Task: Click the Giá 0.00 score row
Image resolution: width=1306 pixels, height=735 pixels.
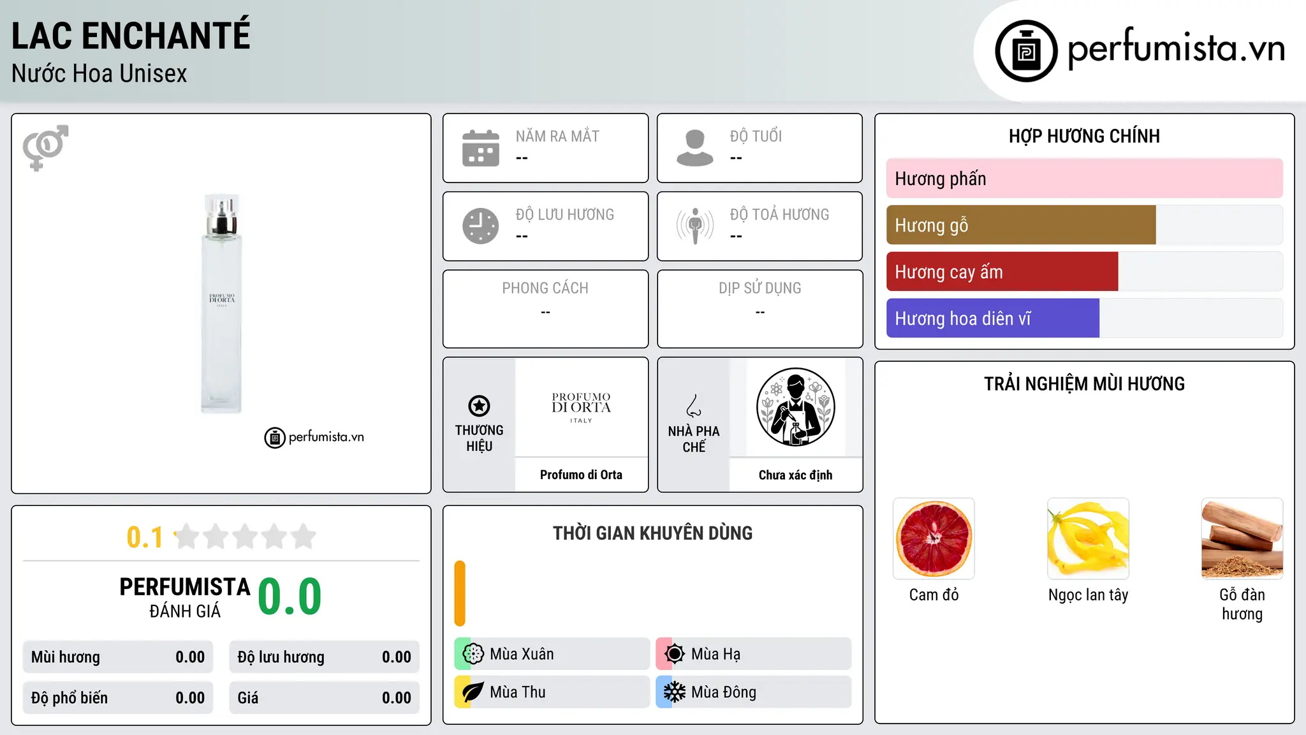Action: [x=324, y=698]
